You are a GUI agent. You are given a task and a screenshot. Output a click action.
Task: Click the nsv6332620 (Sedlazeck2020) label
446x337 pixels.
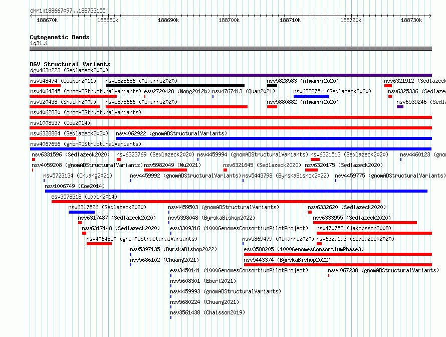347,207
